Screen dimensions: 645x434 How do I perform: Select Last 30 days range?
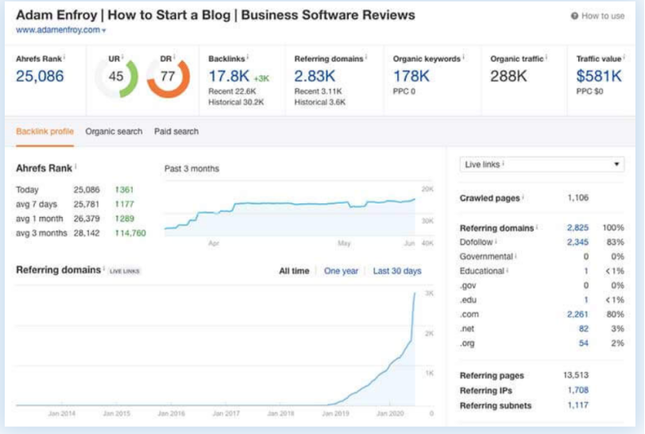click(397, 271)
